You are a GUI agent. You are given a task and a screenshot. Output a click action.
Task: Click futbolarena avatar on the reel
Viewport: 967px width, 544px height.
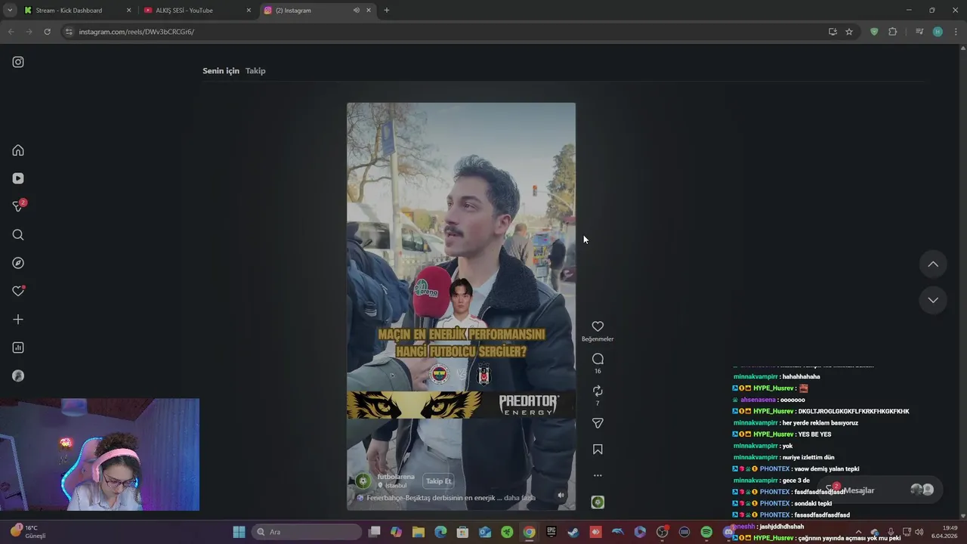pos(363,481)
